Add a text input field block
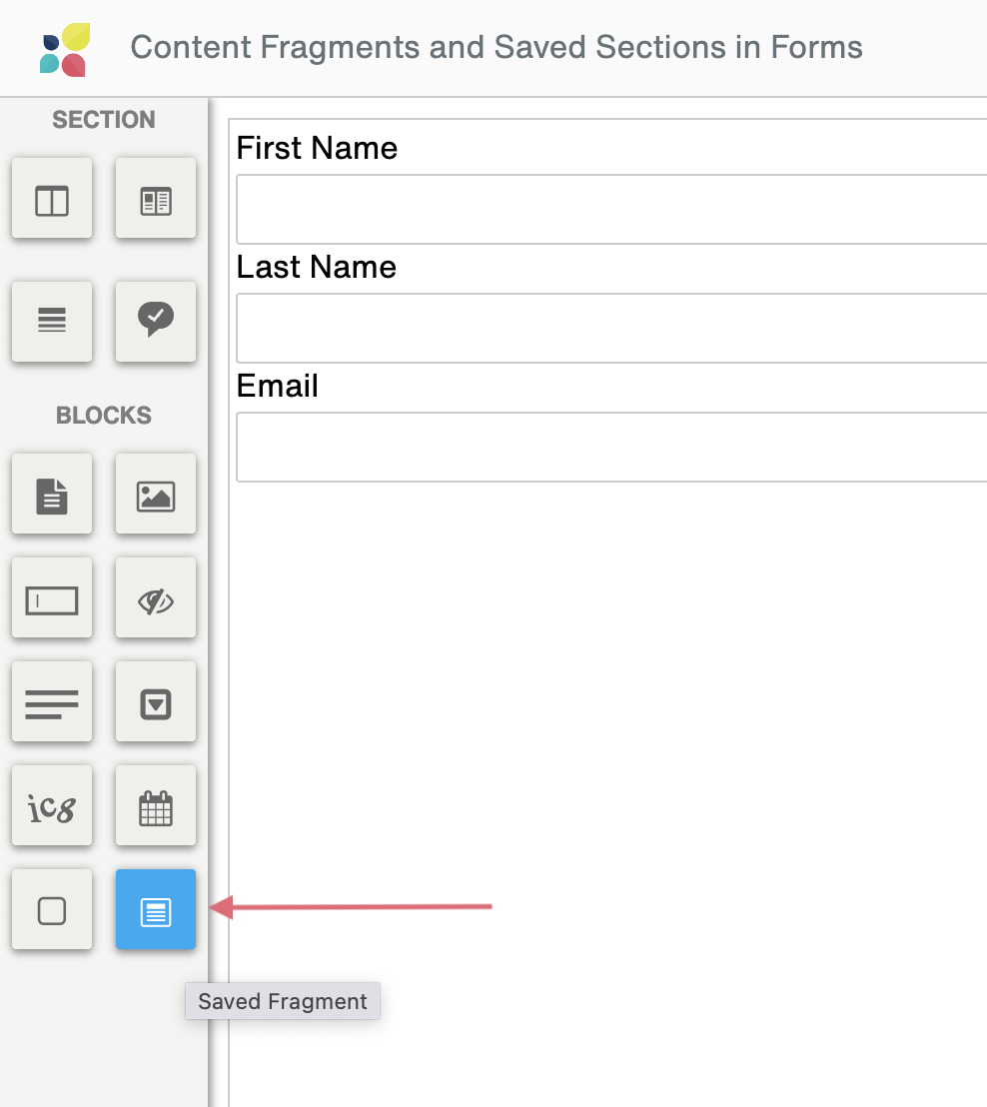 click(x=52, y=598)
